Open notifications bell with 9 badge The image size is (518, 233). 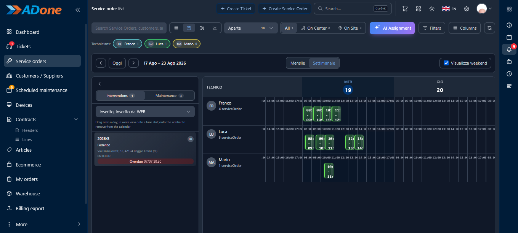(509, 49)
